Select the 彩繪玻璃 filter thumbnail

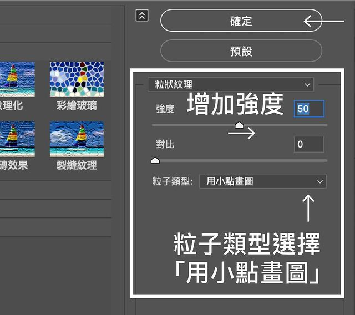click(x=77, y=79)
